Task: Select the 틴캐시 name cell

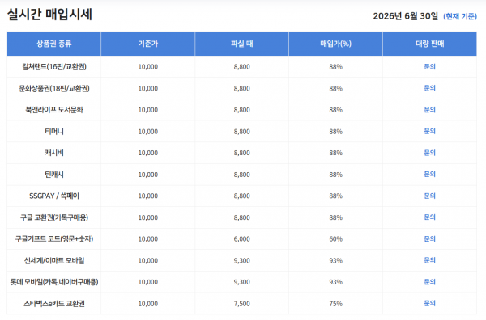Action: point(54,175)
